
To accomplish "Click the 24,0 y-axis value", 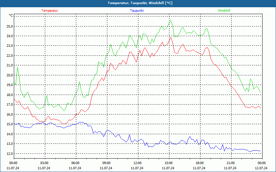I will (x=9, y=36).
